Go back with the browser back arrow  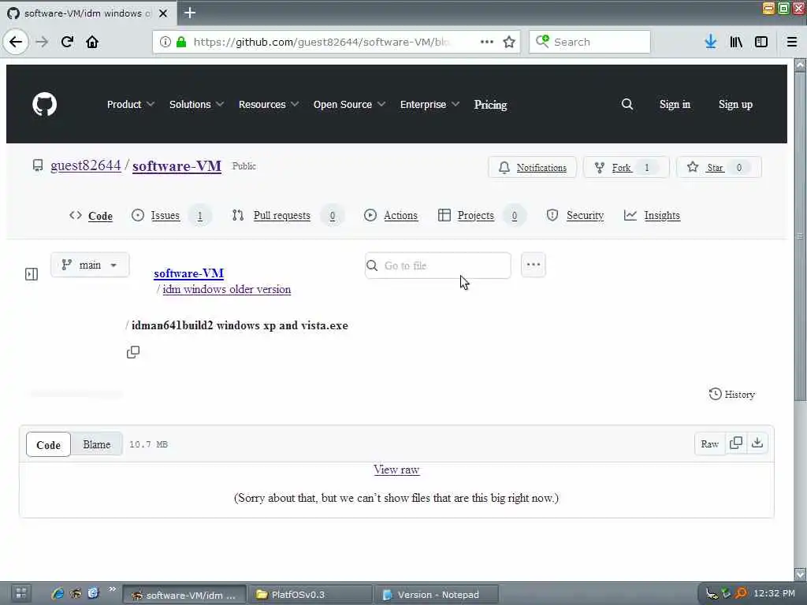(x=16, y=42)
